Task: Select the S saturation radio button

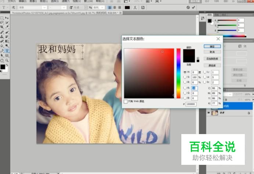Action: point(185,77)
